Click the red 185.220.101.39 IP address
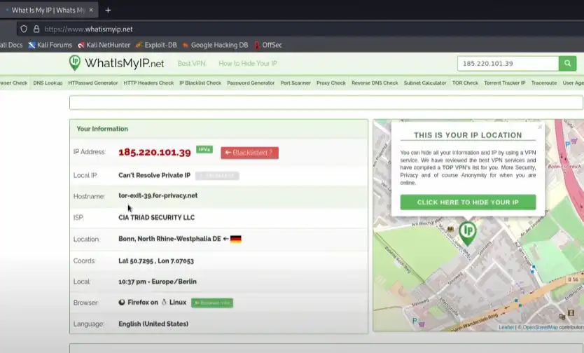The image size is (584, 353). click(155, 152)
